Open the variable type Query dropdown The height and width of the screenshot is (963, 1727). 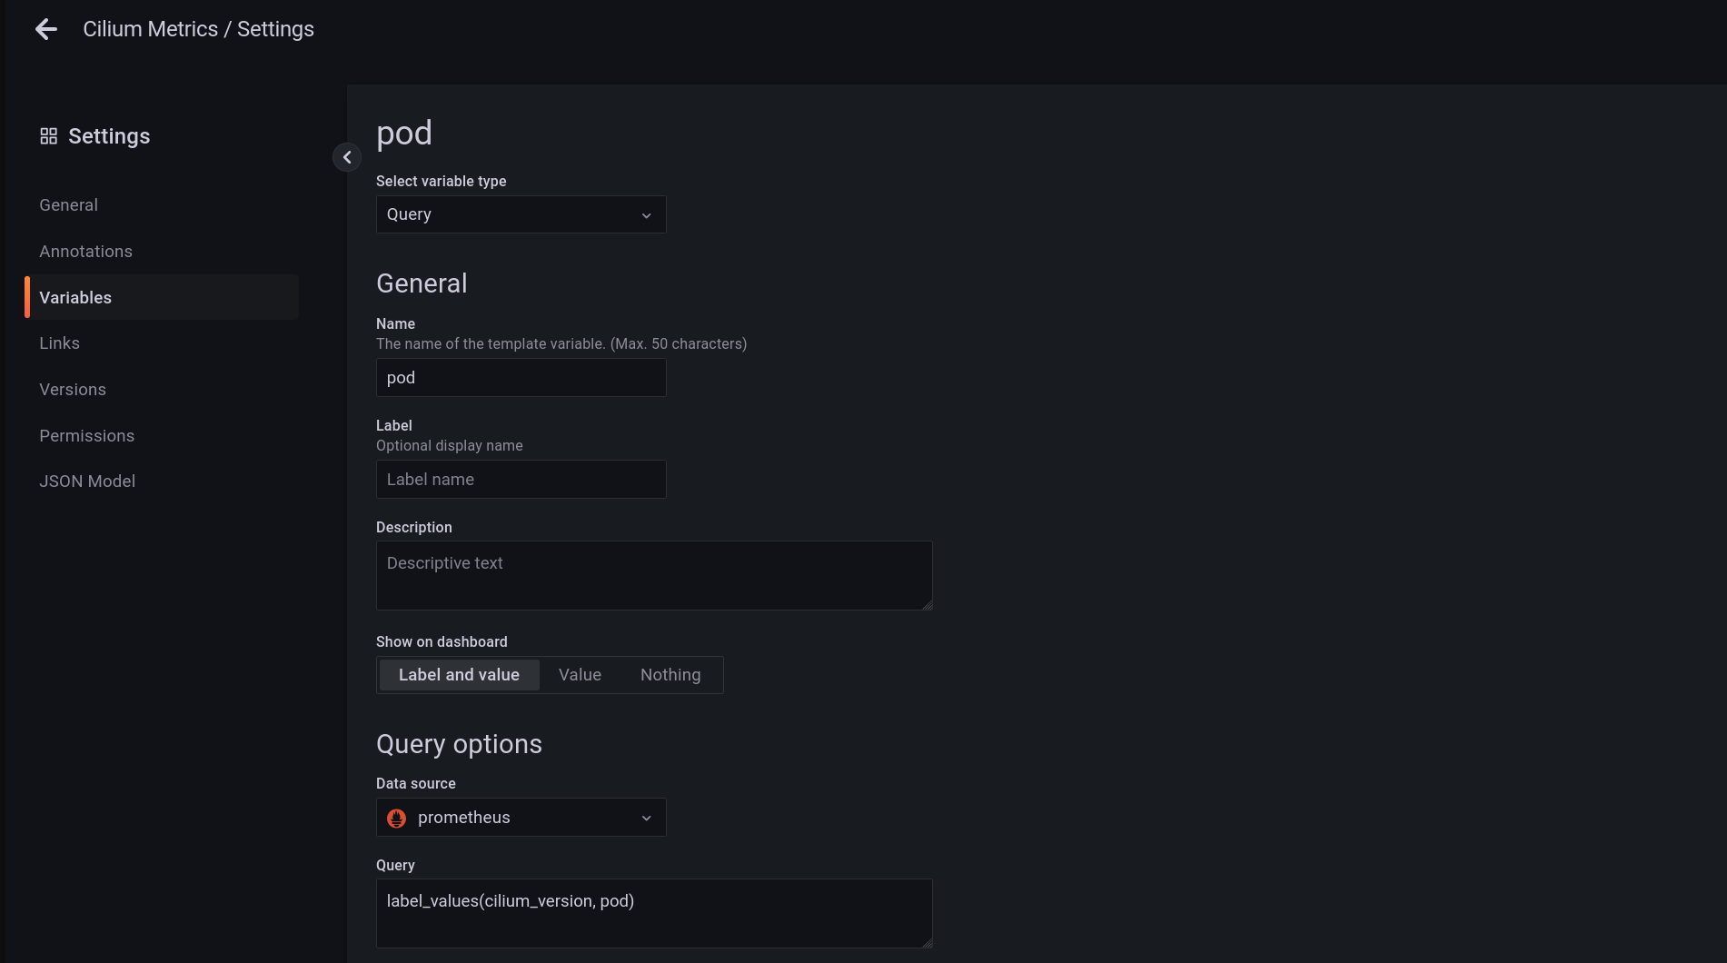point(521,214)
